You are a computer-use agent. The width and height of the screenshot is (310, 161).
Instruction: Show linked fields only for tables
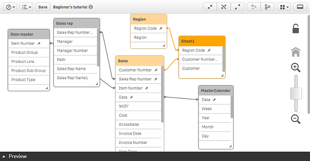click(x=224, y=7)
